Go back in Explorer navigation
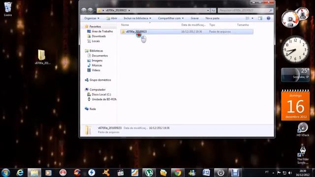315x177 pixels. tap(84, 10)
